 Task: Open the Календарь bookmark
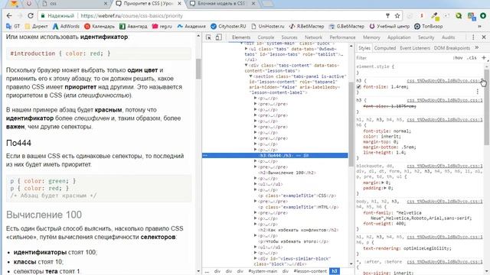click(x=100, y=26)
